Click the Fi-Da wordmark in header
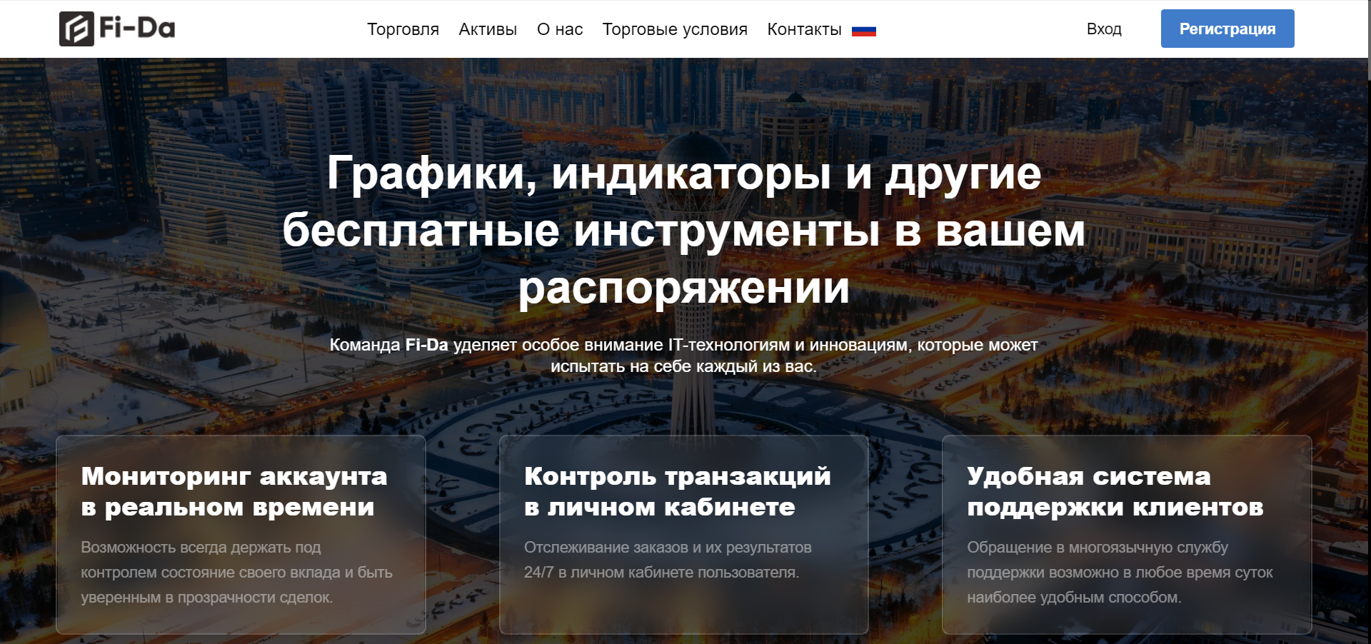This screenshot has width=1371, height=644. [x=137, y=29]
